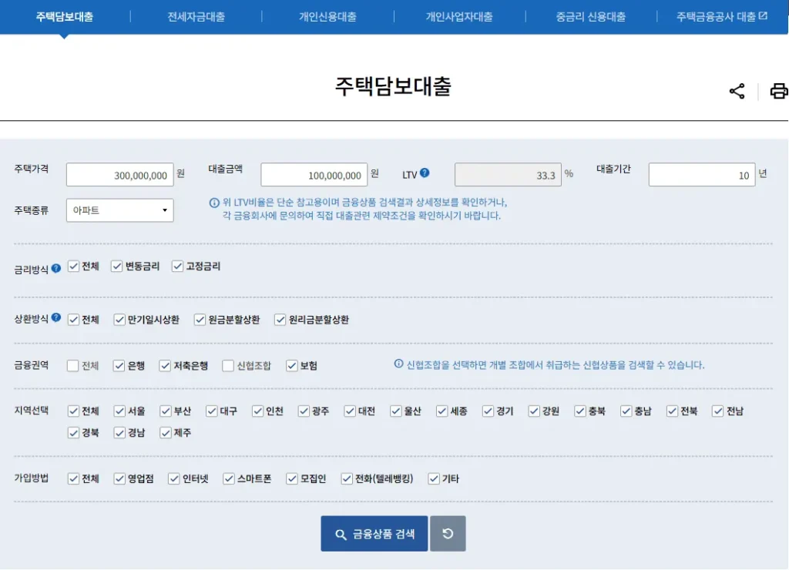Viewport: 789px width, 570px height.
Task: Click the share icon next to the page title
Action: [x=737, y=90]
